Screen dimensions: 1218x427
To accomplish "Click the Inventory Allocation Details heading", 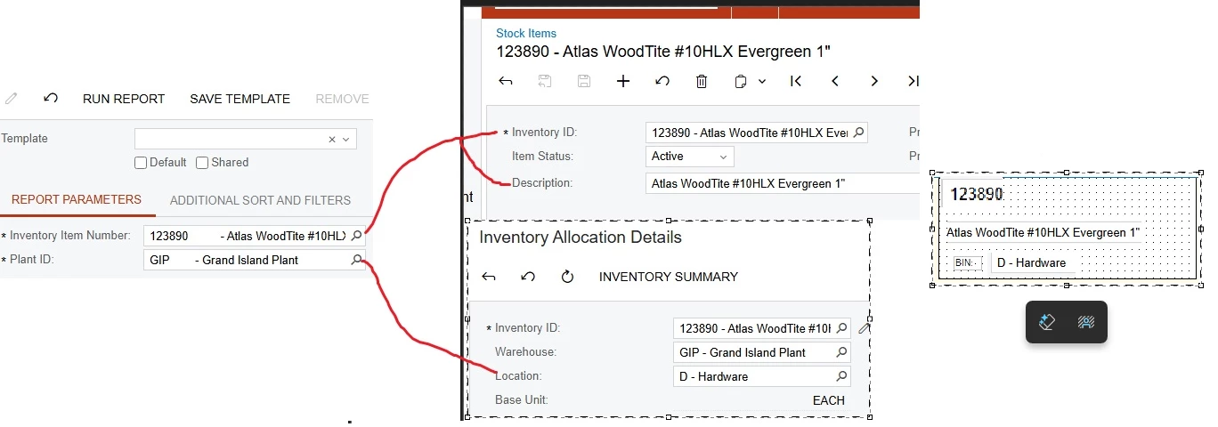I will point(581,238).
